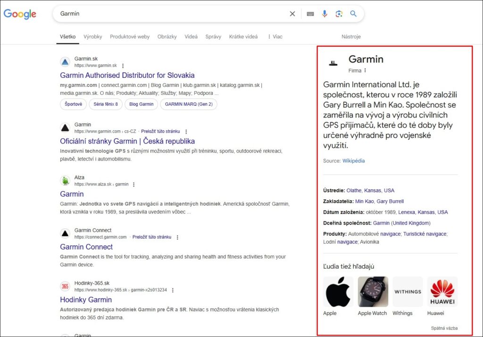Click in the Garmin search field

(173, 14)
